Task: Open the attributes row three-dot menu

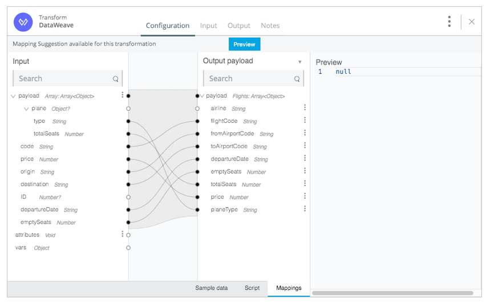Action: (123, 234)
